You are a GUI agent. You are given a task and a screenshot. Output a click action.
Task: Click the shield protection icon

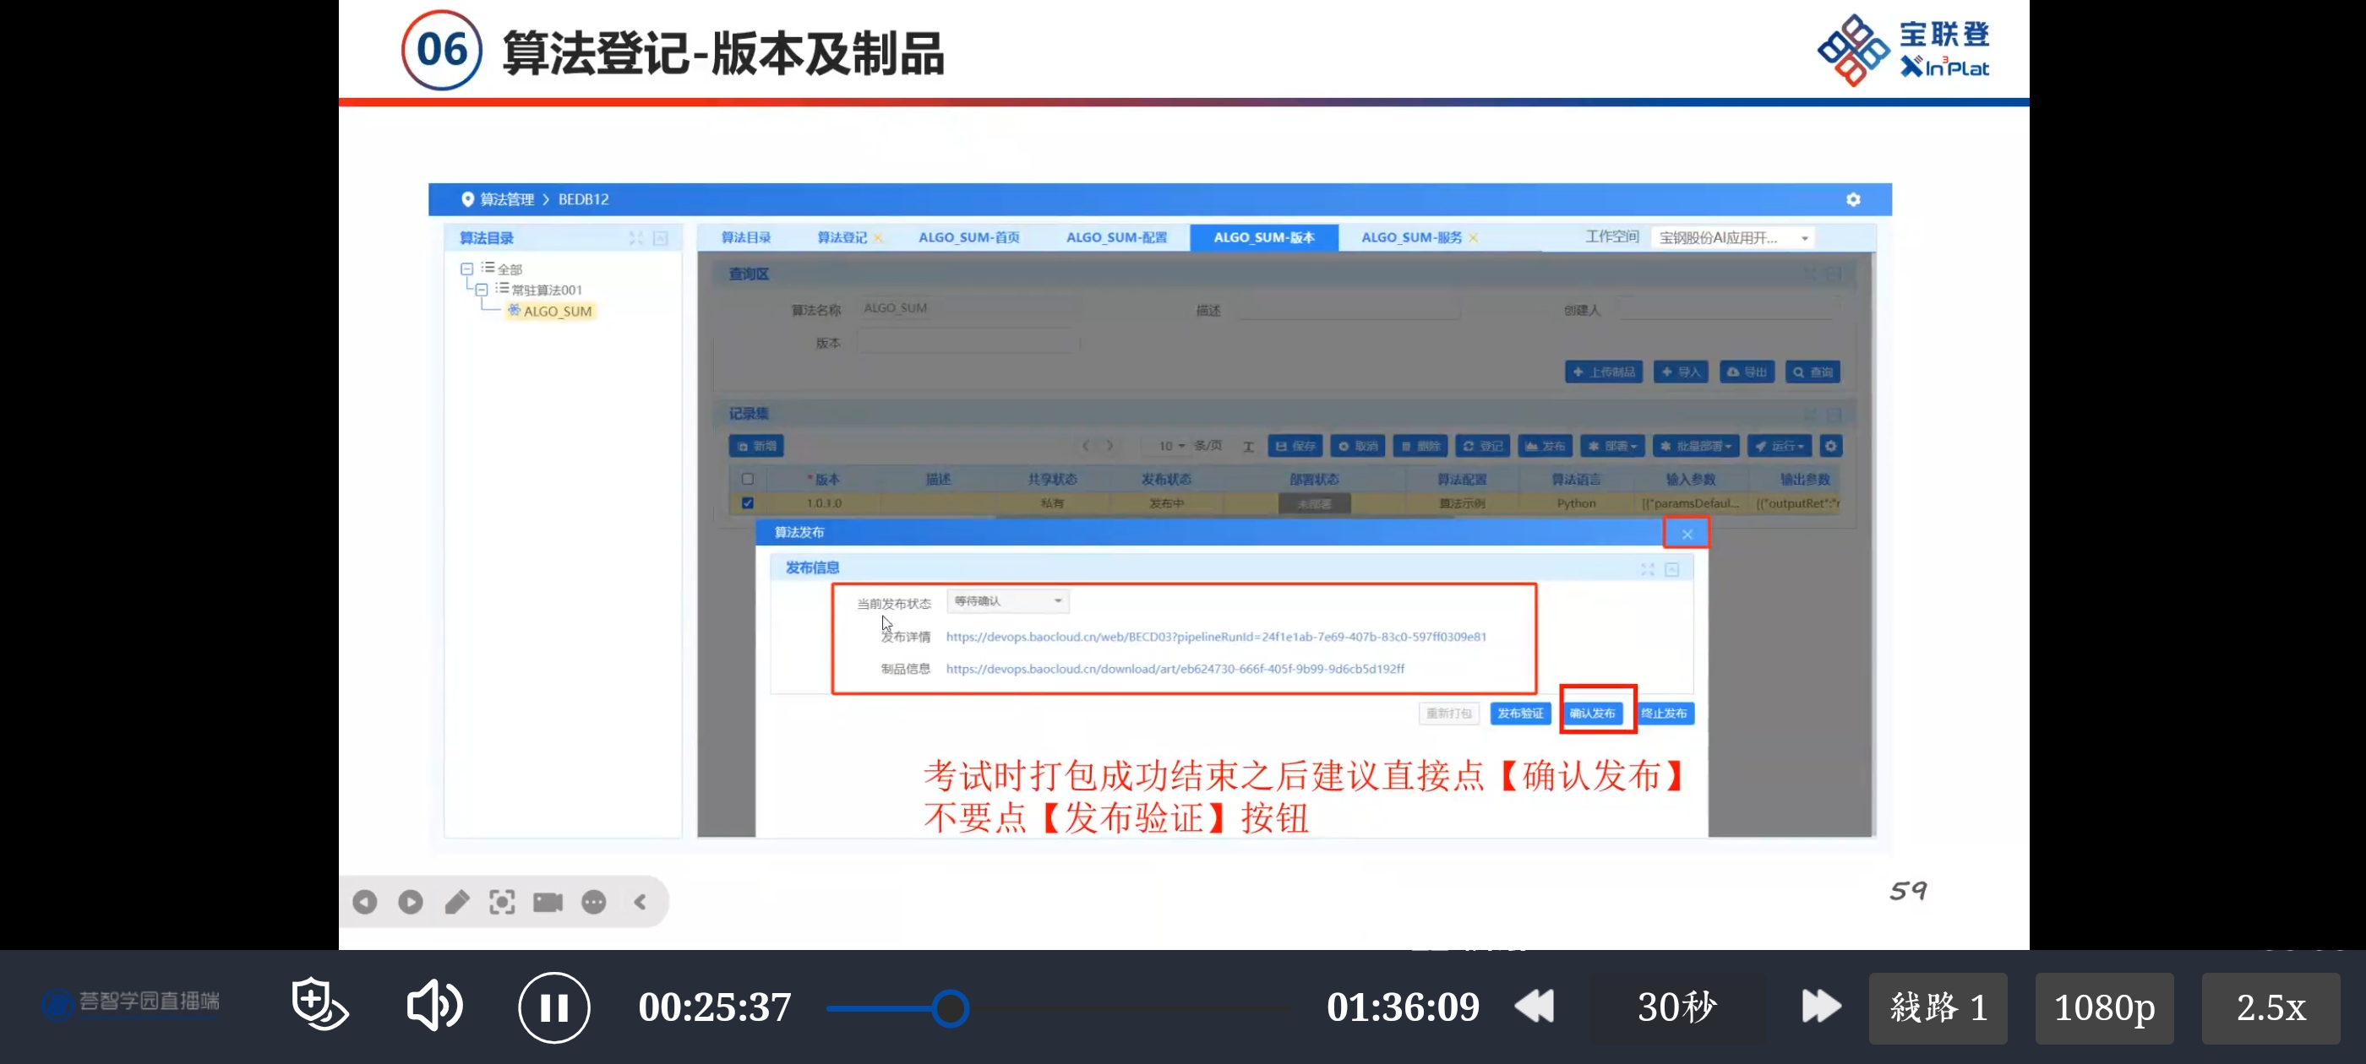pyautogui.click(x=319, y=1003)
